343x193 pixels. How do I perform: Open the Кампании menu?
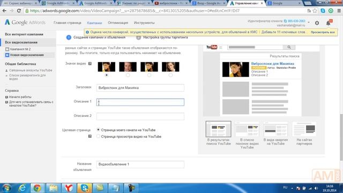94,23
